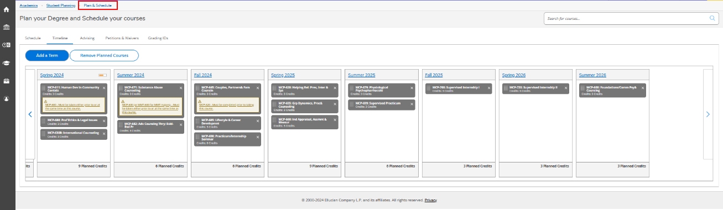Open the Privacy link in footer
The height and width of the screenshot is (210, 723).
(x=431, y=200)
